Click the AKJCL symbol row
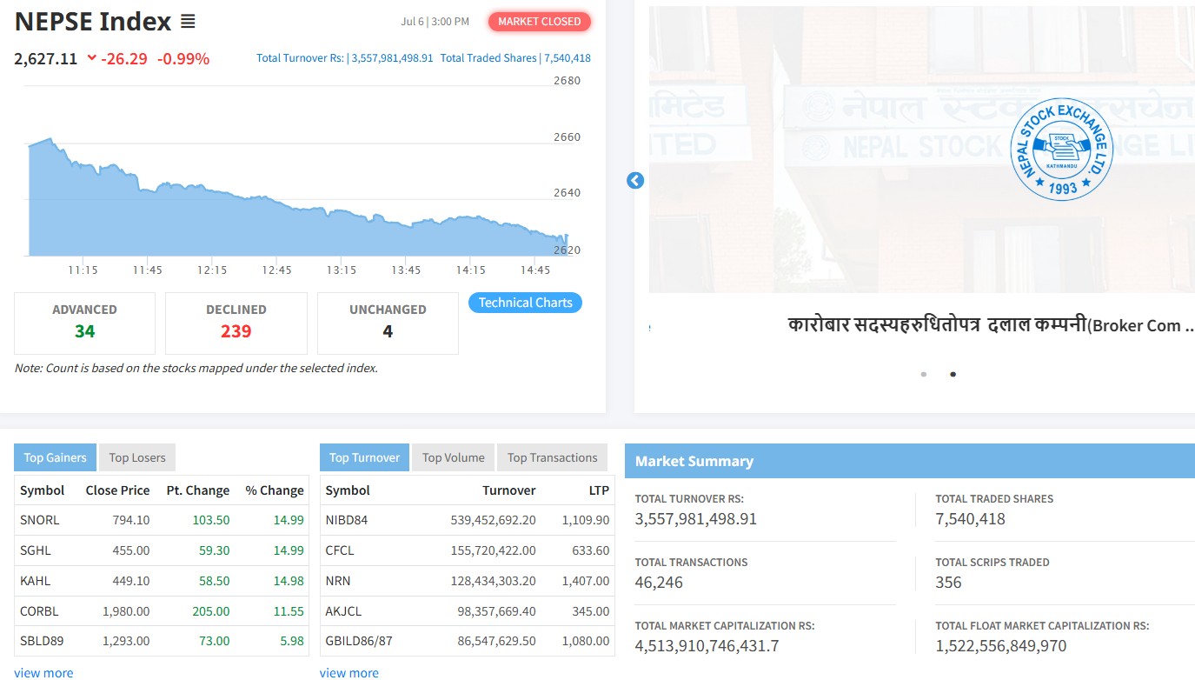This screenshot has width=1195, height=680. tap(468, 611)
